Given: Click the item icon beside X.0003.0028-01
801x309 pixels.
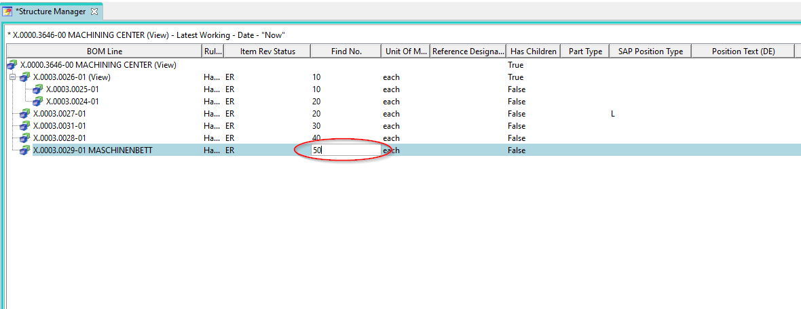Looking at the screenshot, I should tap(25, 138).
